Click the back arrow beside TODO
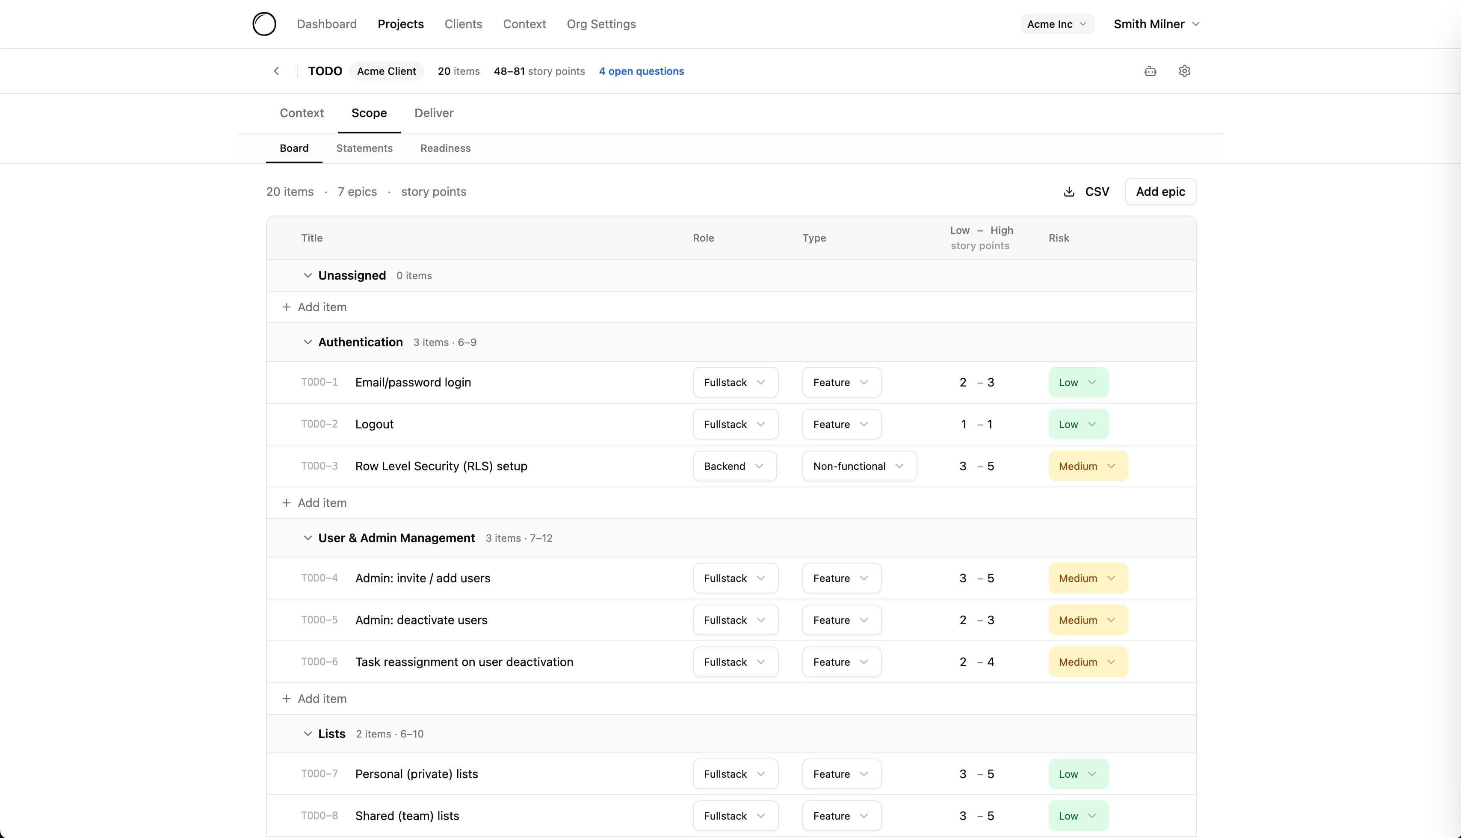1461x838 pixels. tap(276, 71)
